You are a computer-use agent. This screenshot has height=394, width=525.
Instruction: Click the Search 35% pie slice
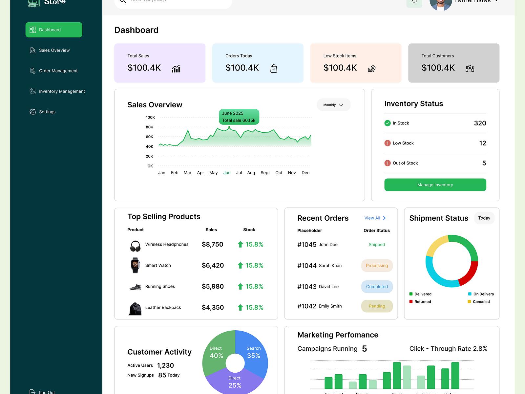254,352
